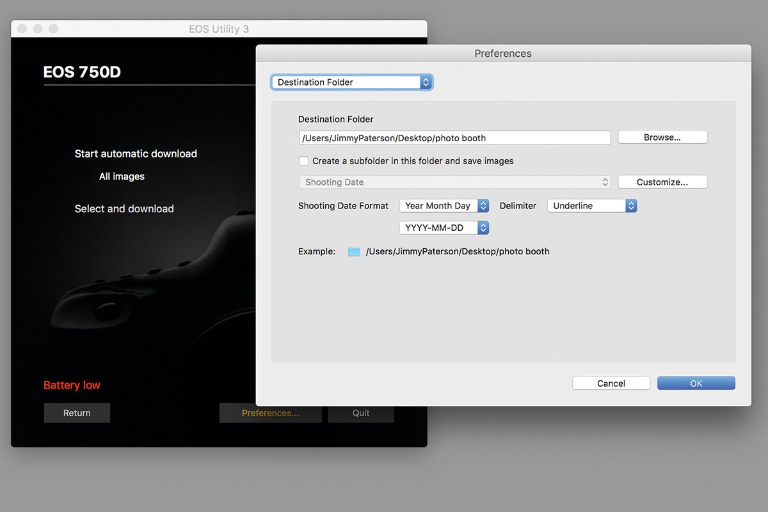The width and height of the screenshot is (768, 512).
Task: Open the Shooting Date subfolder dropdown
Action: [x=455, y=182]
